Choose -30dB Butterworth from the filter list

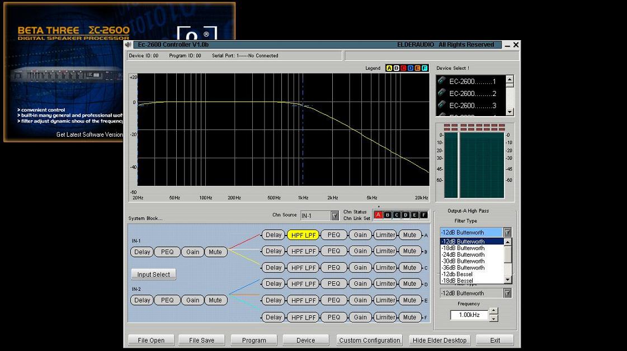point(472,261)
